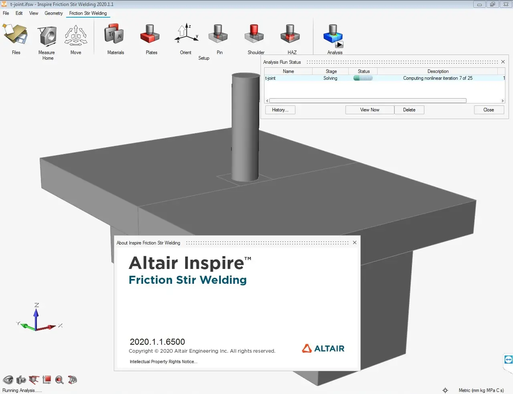This screenshot has width=513, height=394.
Task: Switch to Friction Stir Welding tab
Action: click(x=88, y=13)
